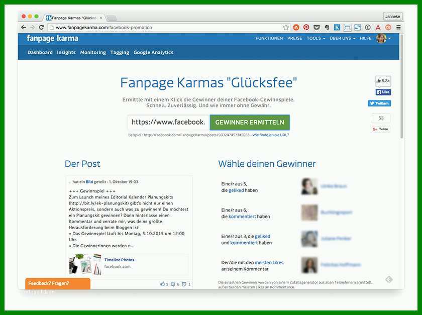Click the winner avatar for 'Eine/r aus 6'
422x315 pixels.
point(309,213)
